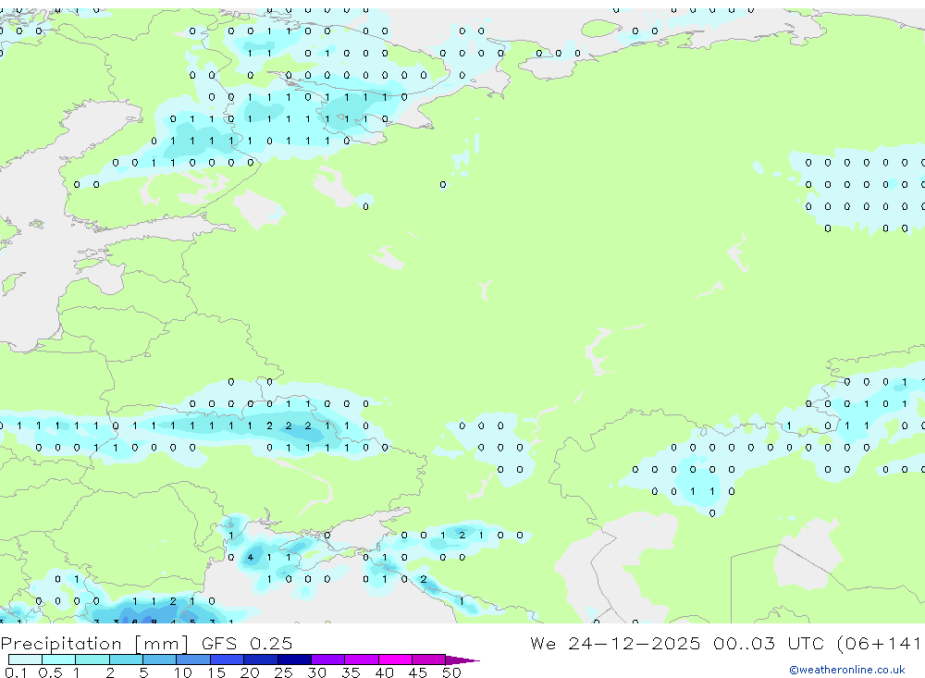
Task: Click the legend label "15"
Action: [x=216, y=672]
